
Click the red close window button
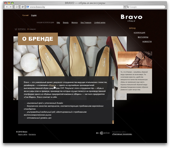click(5, 3)
